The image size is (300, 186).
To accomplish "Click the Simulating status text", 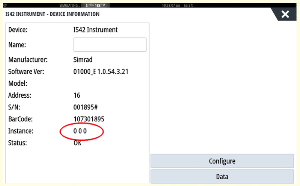I will coord(70,6).
